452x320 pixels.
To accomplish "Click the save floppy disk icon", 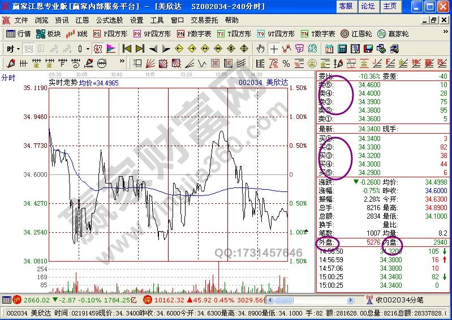I will coord(368,49).
